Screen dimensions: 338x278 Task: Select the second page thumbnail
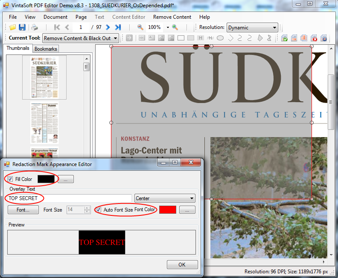click(x=44, y=123)
